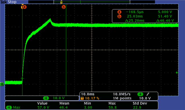The image size is (185, 110).
Task: Click the orange cursor 'b' marker
Action: click(64, 7)
